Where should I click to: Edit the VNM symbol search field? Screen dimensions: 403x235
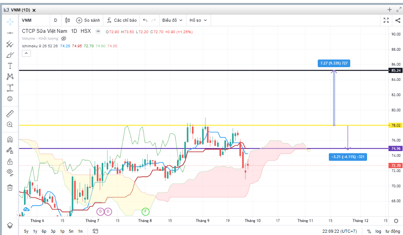34,20
